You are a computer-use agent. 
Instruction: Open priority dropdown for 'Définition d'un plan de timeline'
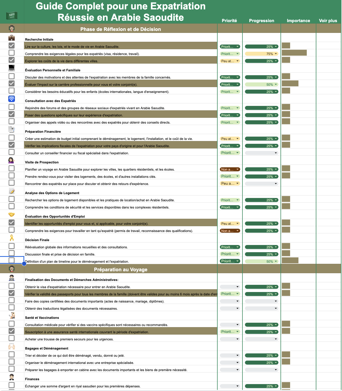[230, 261]
